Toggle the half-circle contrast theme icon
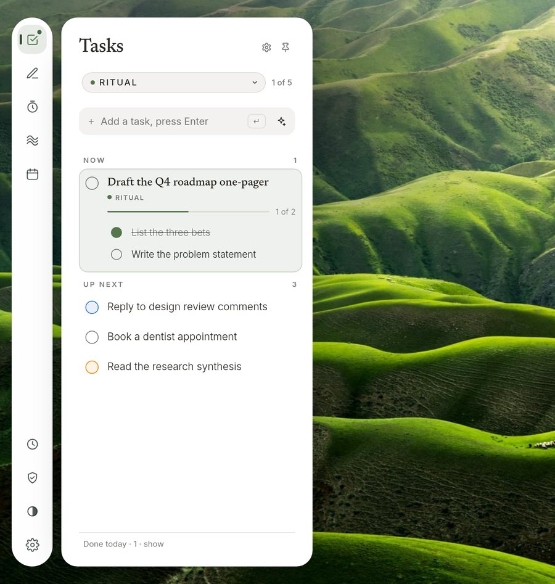Image resolution: width=555 pixels, height=584 pixels. tap(33, 511)
